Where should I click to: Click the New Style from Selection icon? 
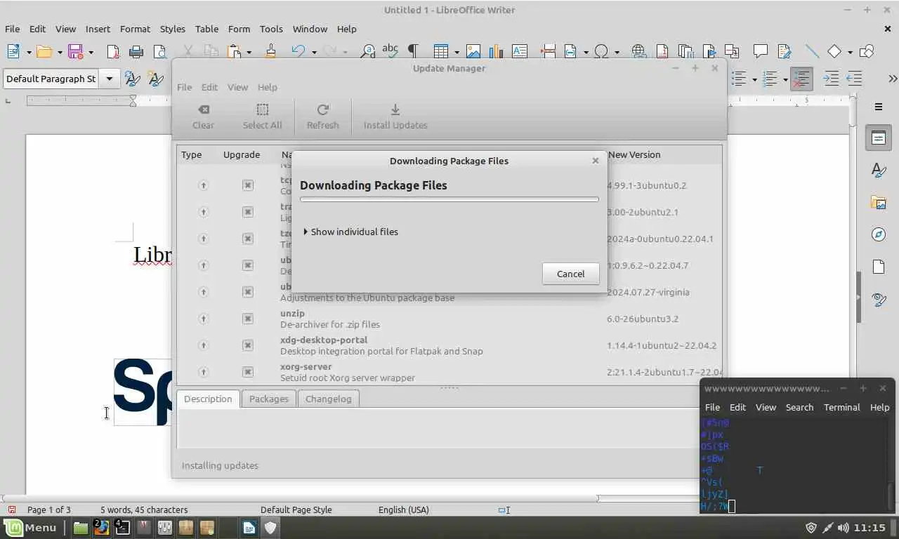156,79
